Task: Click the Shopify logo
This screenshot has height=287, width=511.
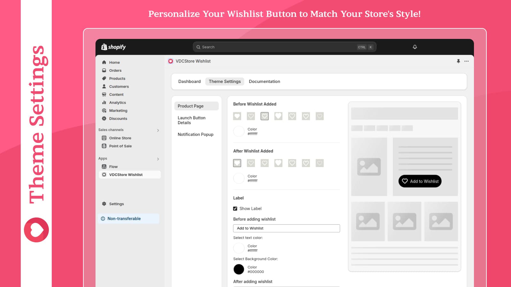Action: coord(113,47)
